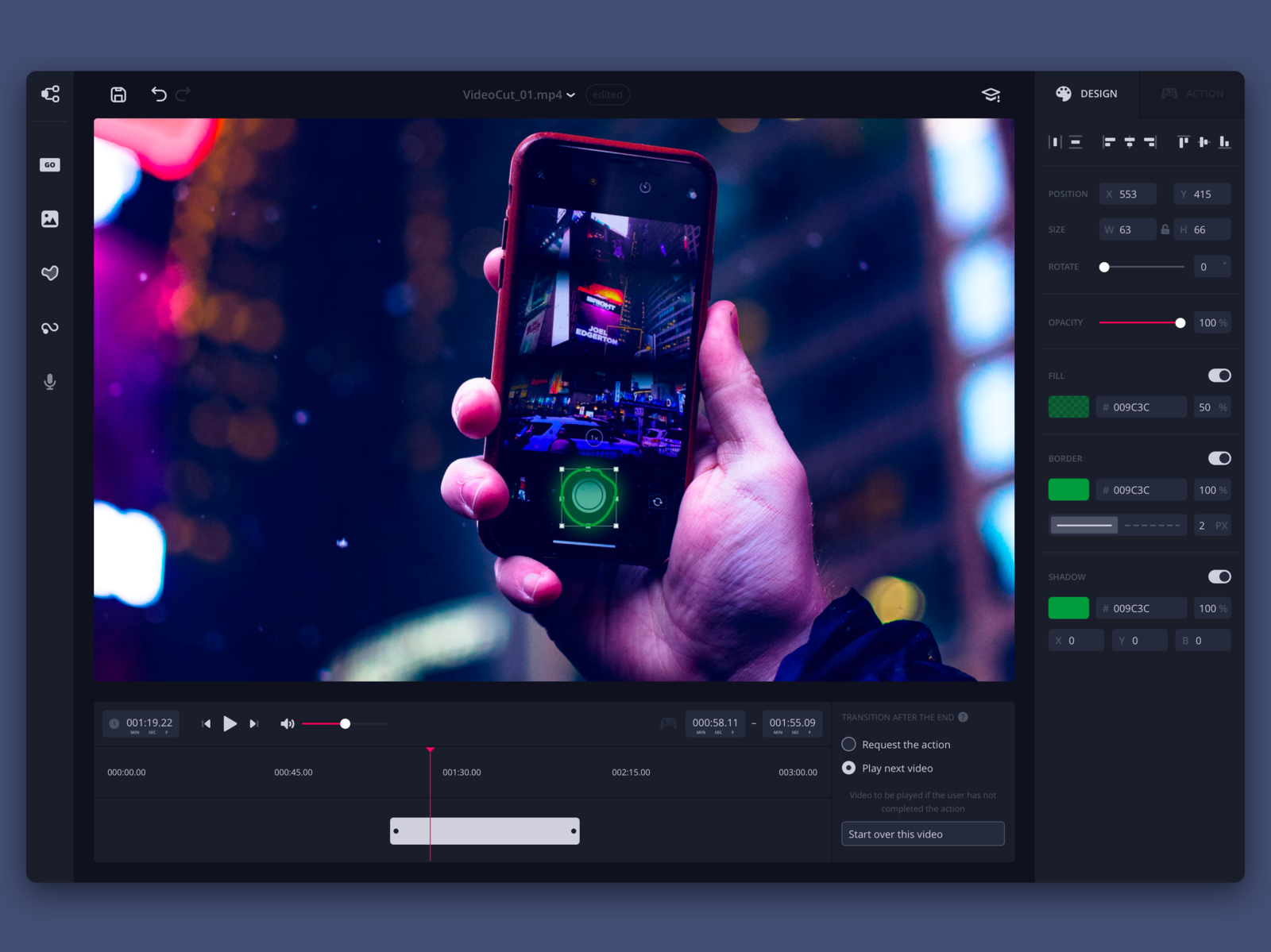This screenshot has width=1271, height=952.
Task: Select the branching/flow tool in left sidebar
Action: point(49,94)
